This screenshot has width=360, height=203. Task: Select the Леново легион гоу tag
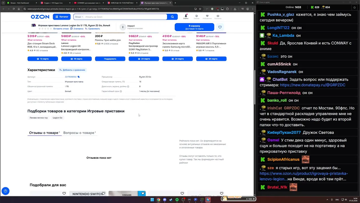click(x=39, y=118)
